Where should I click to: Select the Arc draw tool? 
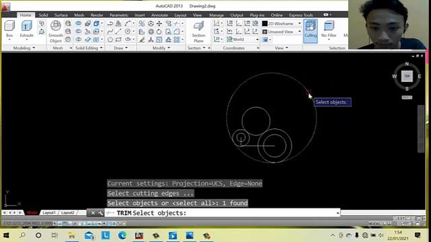click(x=127, y=24)
